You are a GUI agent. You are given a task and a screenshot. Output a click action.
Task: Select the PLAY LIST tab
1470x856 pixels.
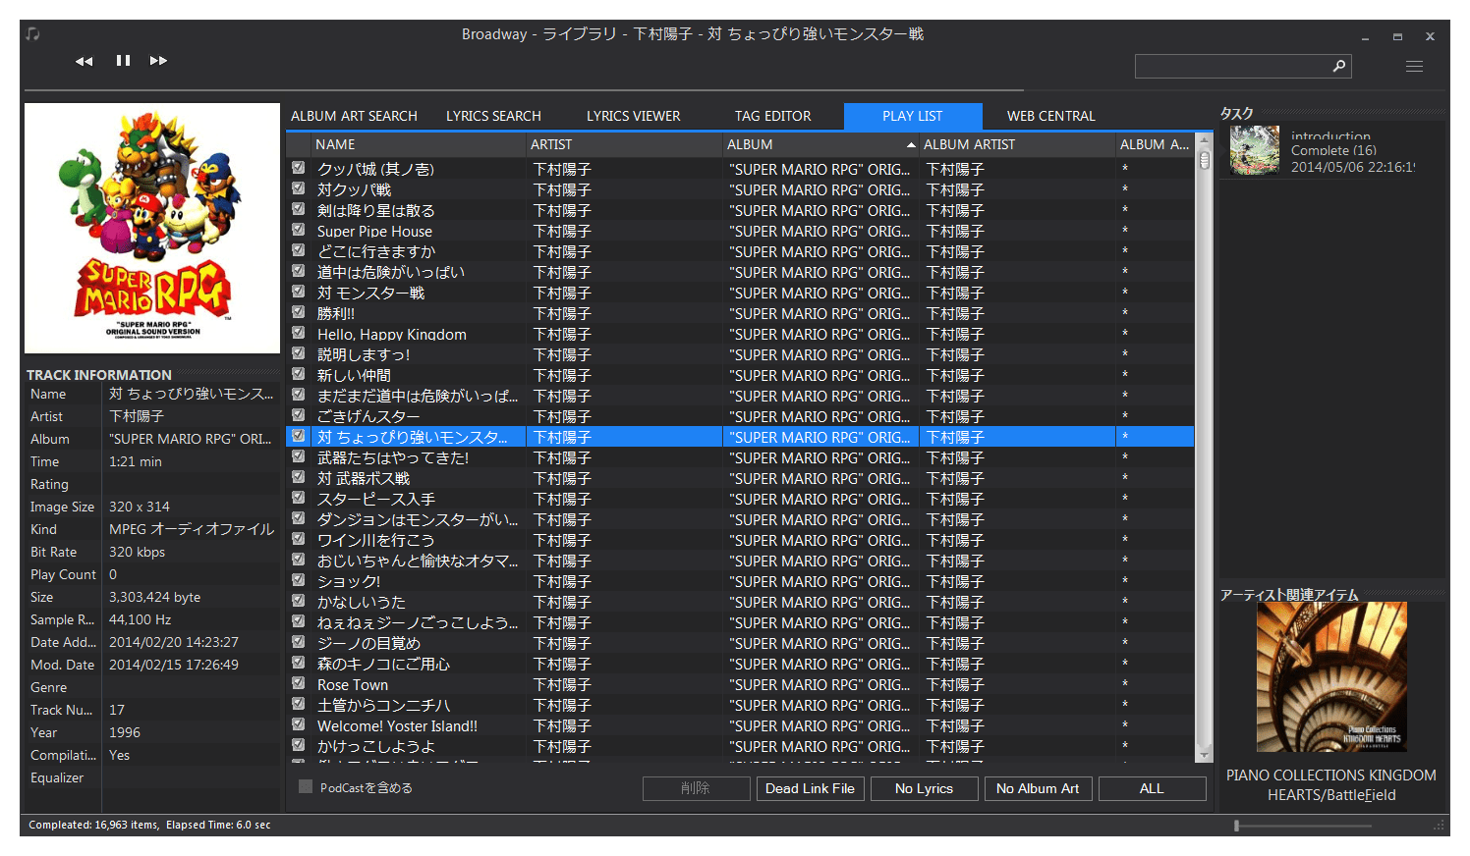(x=913, y=116)
